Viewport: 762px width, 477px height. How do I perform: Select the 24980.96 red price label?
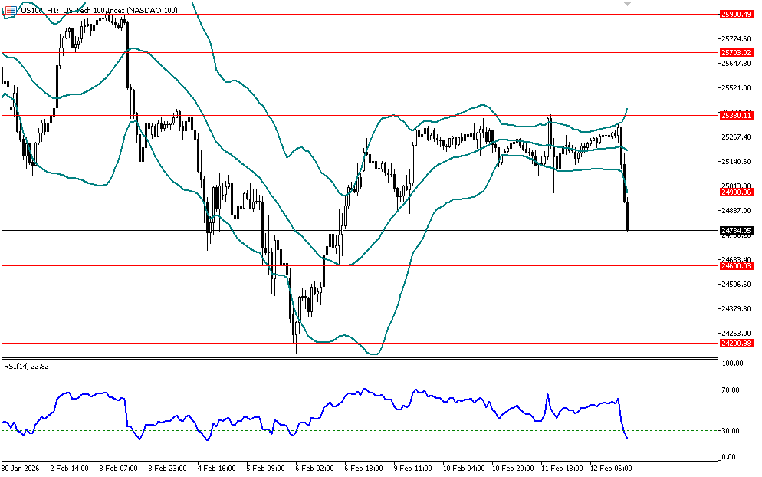(735, 192)
